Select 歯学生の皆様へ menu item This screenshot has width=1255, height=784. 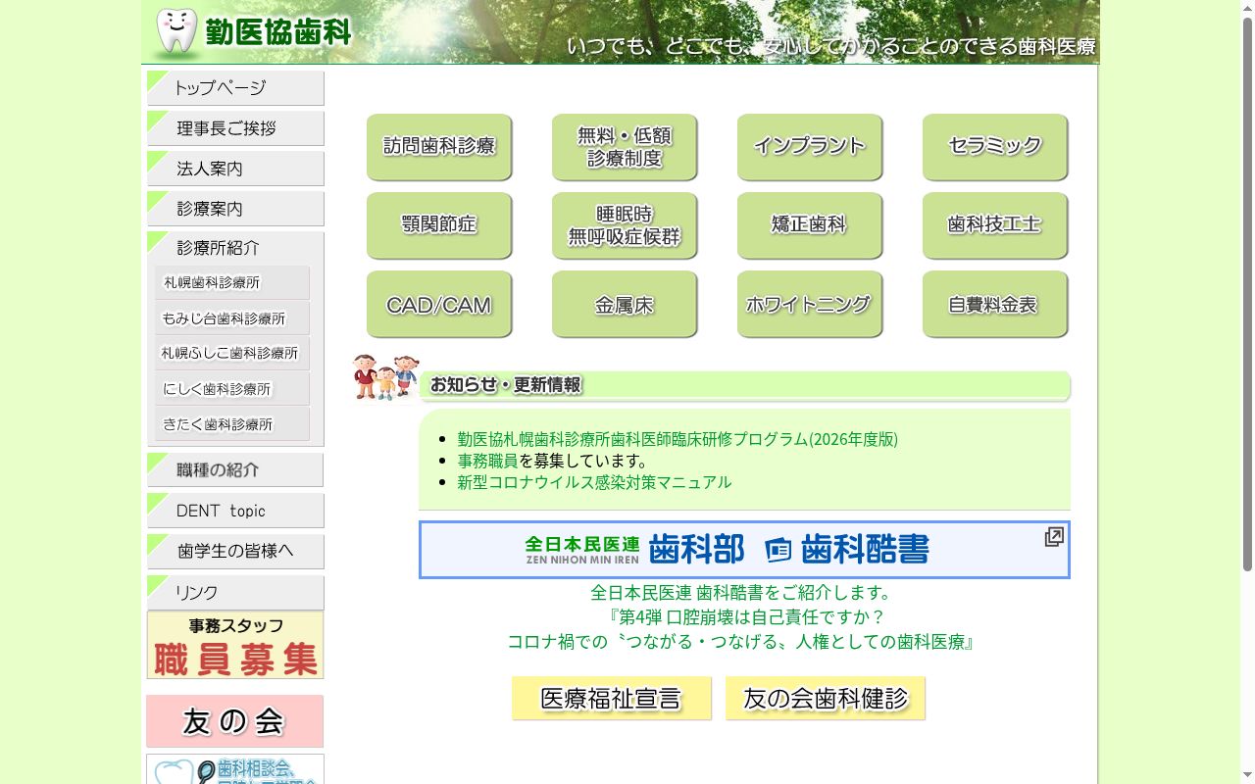[x=235, y=552]
